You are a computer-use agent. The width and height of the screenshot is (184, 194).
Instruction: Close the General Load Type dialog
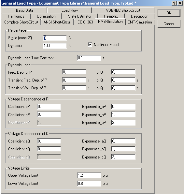(x=180, y=3)
